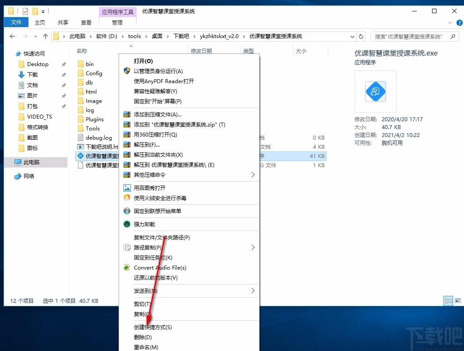Image resolution: width=464 pixels, height=351 pixels.
Task: Click archive icon beside 解压到当前文件夹(X)
Action: tap(127, 154)
